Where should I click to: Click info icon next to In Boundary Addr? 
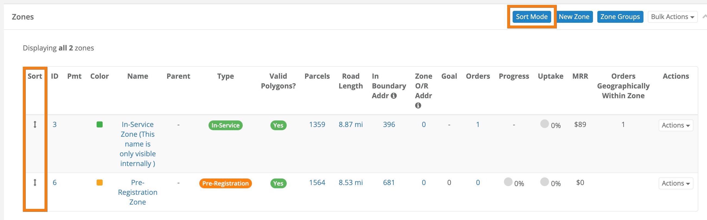coord(394,96)
